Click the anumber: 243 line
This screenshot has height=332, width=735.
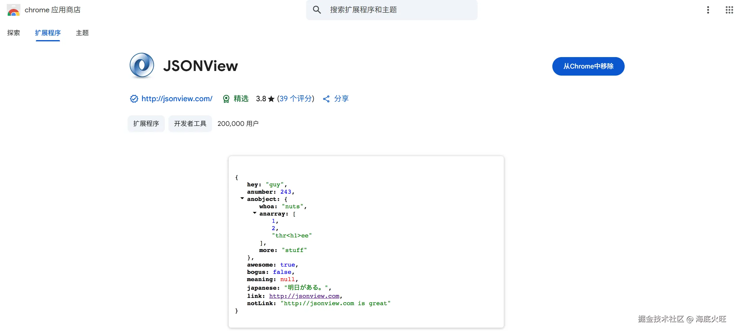[271, 192]
